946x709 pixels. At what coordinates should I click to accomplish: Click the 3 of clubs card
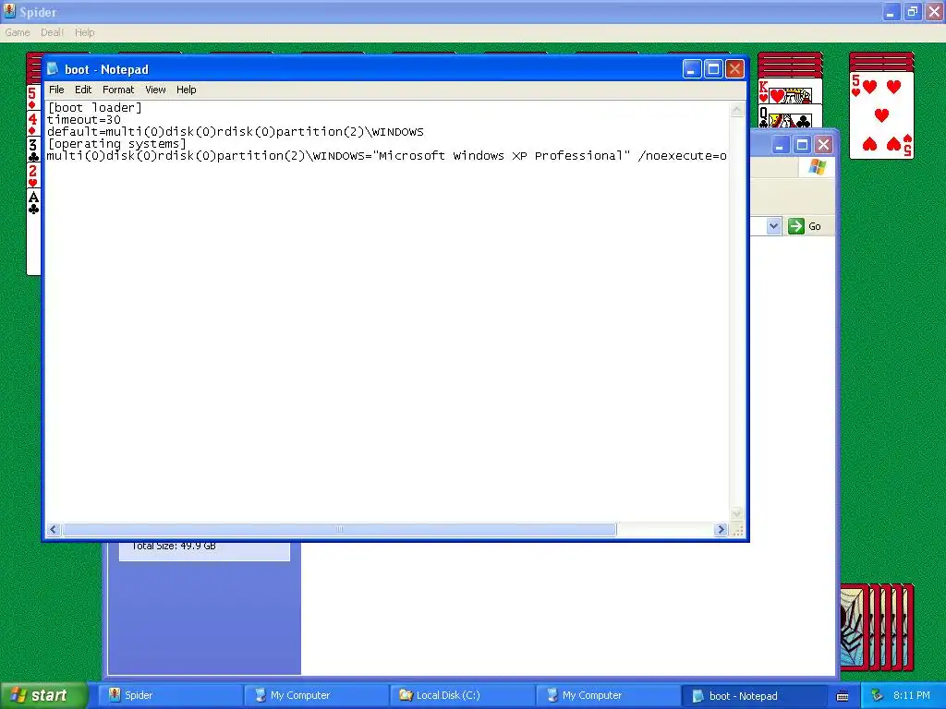[33, 150]
